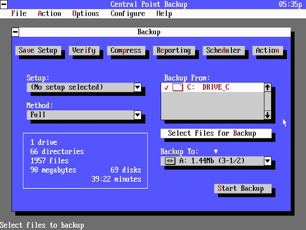Open the Action menu in menu bar
This screenshot has width=306, height=230.
[x=49, y=14]
